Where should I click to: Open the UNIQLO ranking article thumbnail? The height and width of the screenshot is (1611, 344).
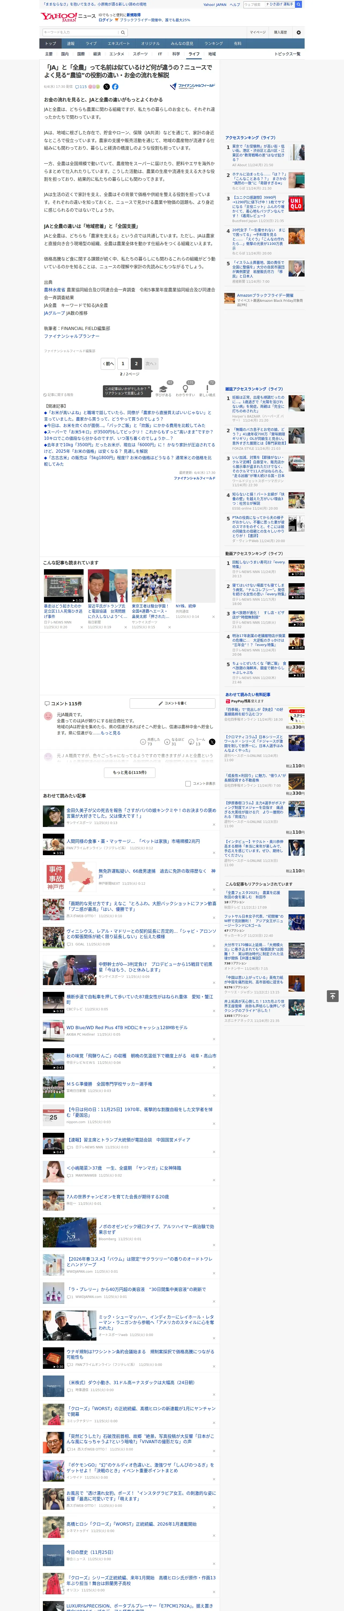[x=297, y=204]
